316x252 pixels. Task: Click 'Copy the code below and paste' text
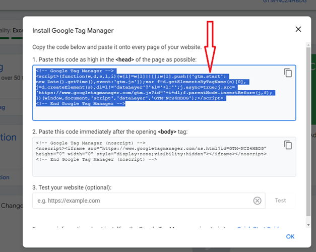(x=117, y=47)
